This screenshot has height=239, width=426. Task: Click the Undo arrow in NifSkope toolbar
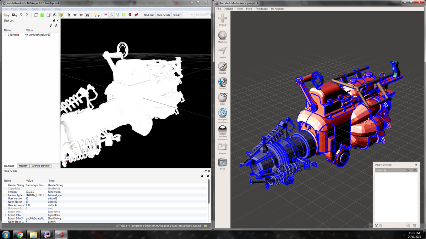[x=21, y=15]
